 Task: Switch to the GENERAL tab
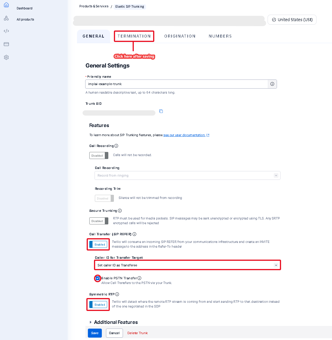point(93,36)
